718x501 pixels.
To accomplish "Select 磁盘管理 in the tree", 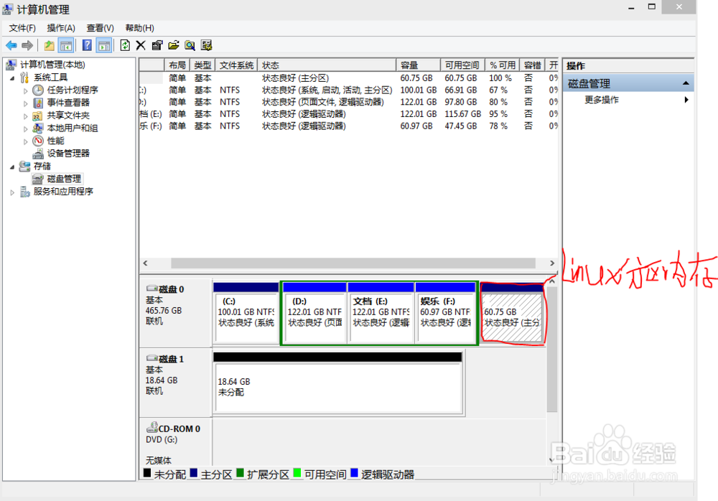I will click(x=64, y=179).
